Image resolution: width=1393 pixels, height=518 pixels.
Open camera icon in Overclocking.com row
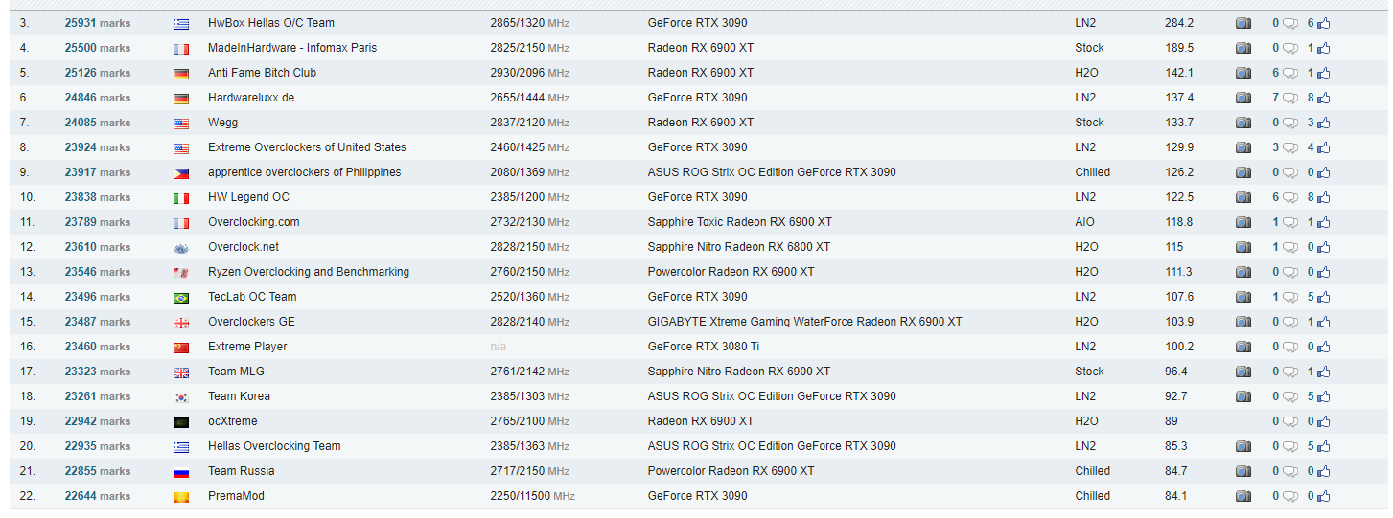(x=1242, y=222)
